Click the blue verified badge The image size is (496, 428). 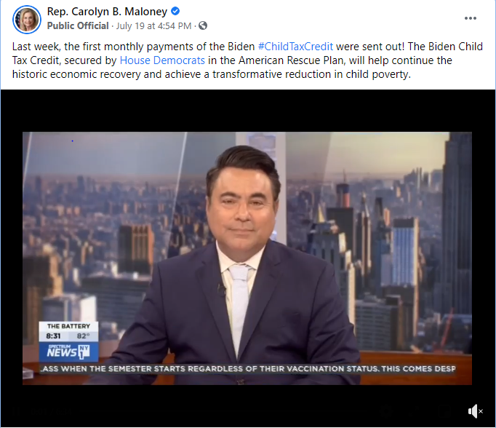pyautogui.click(x=175, y=12)
